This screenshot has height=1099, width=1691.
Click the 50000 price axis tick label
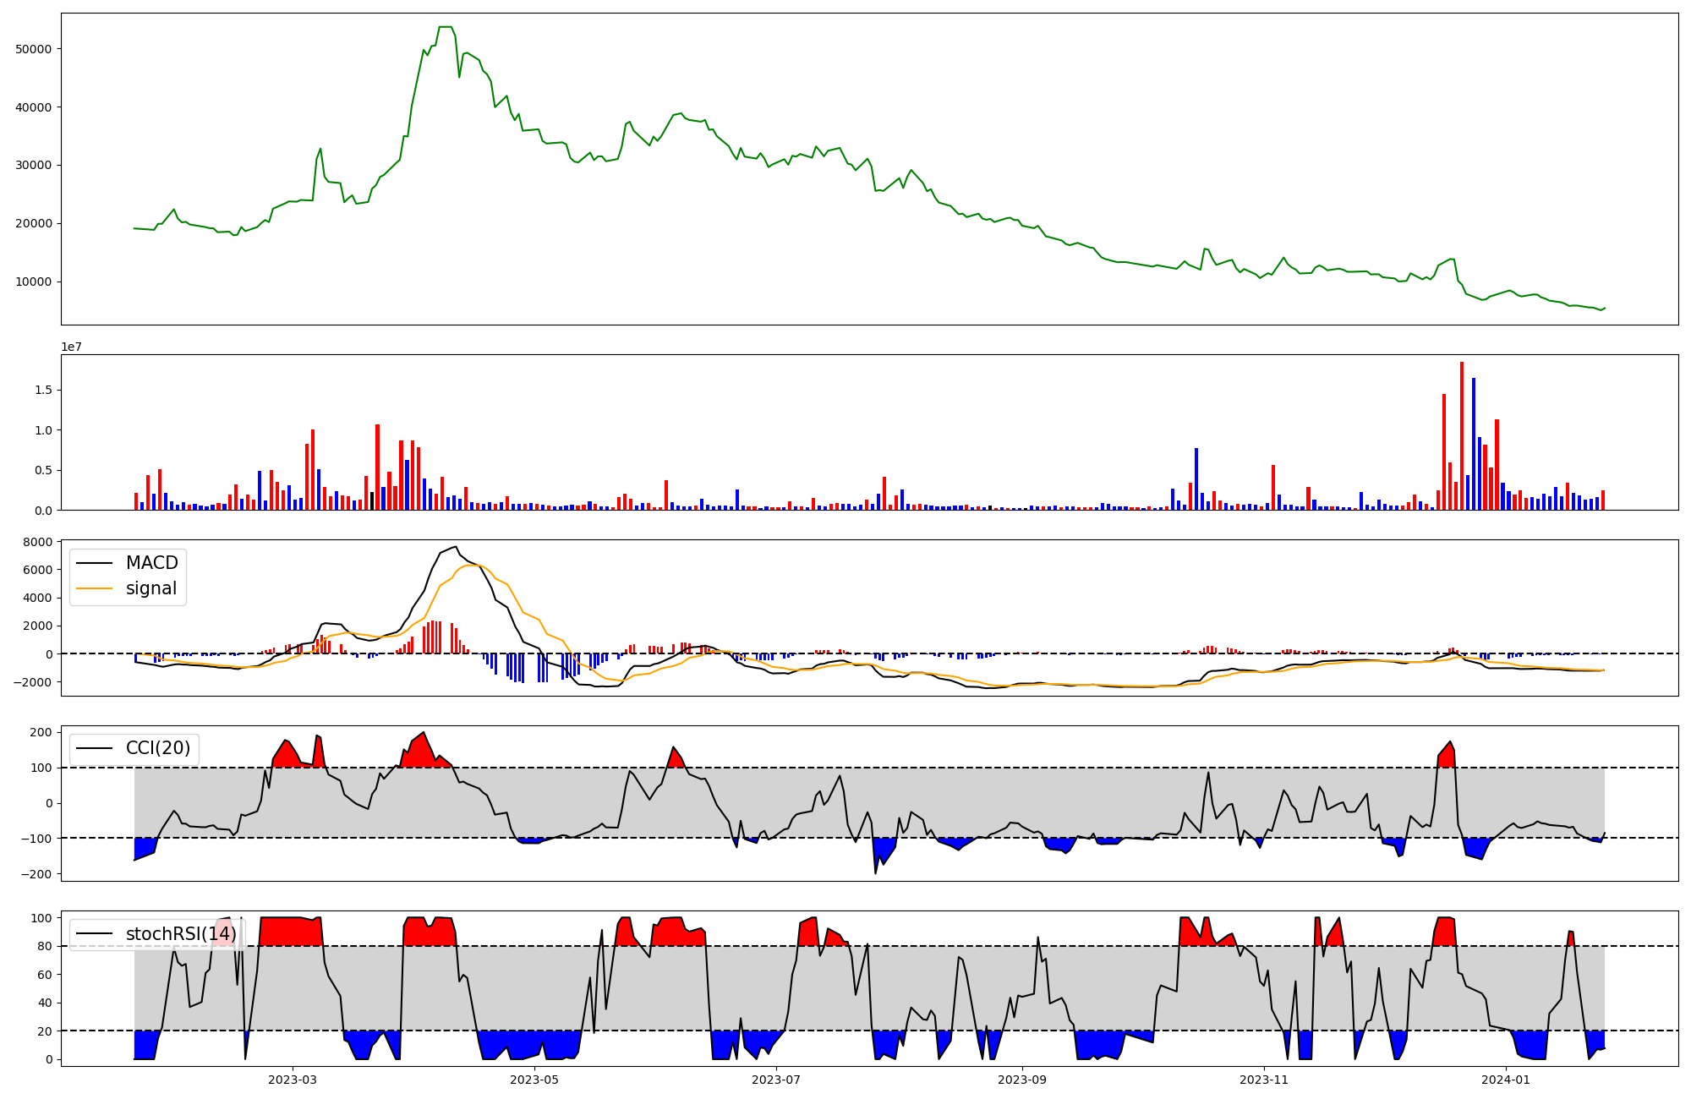[x=34, y=49]
